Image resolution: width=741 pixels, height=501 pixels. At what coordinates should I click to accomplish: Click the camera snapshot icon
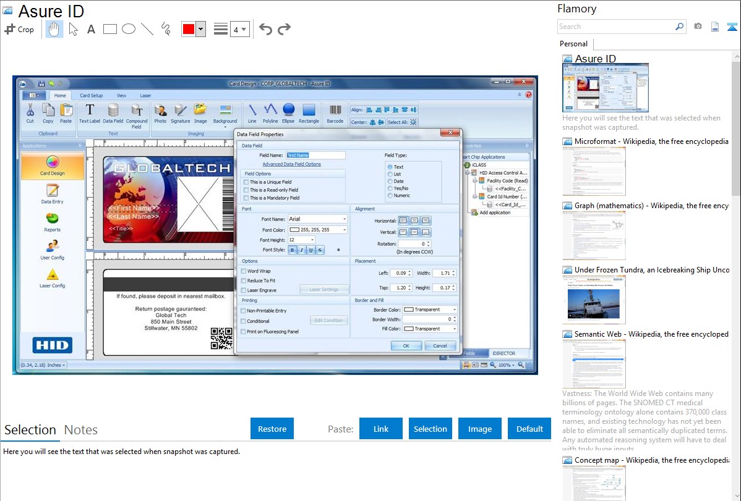(x=698, y=27)
